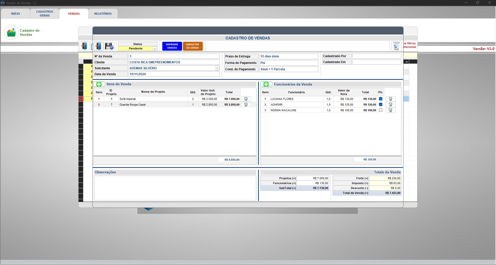Uncheck PG. checkbox for ADHEMIR
496x265 pixels.
tap(381, 105)
